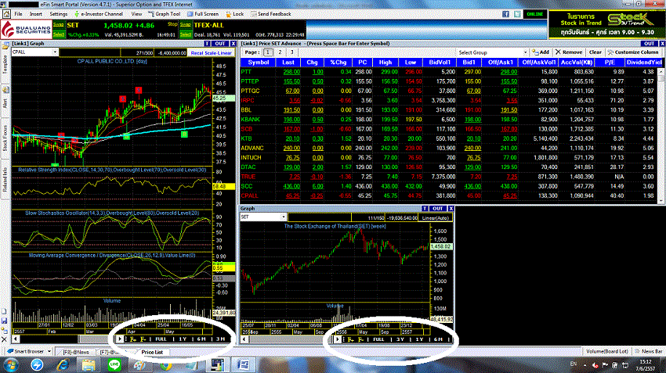Viewport: 666px width, 373px height.
Task: Open the SET symbol dropdown in lower graph
Action: tap(284, 217)
